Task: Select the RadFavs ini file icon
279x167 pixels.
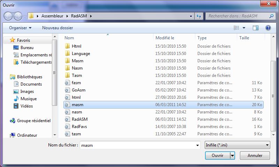Action: [67, 127]
